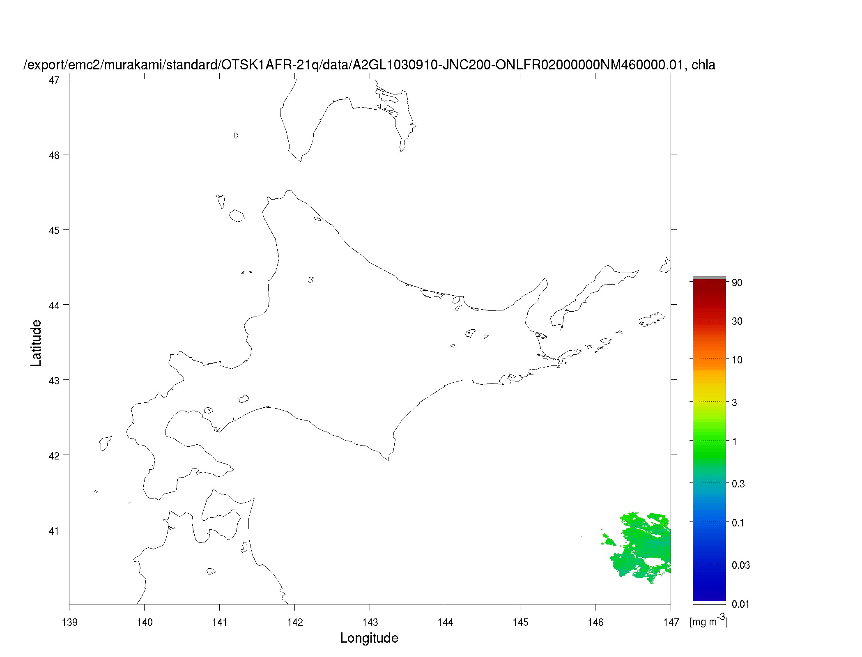The image size is (862, 657).
Task: Click the latitude tick label '45'
Action: (x=54, y=230)
